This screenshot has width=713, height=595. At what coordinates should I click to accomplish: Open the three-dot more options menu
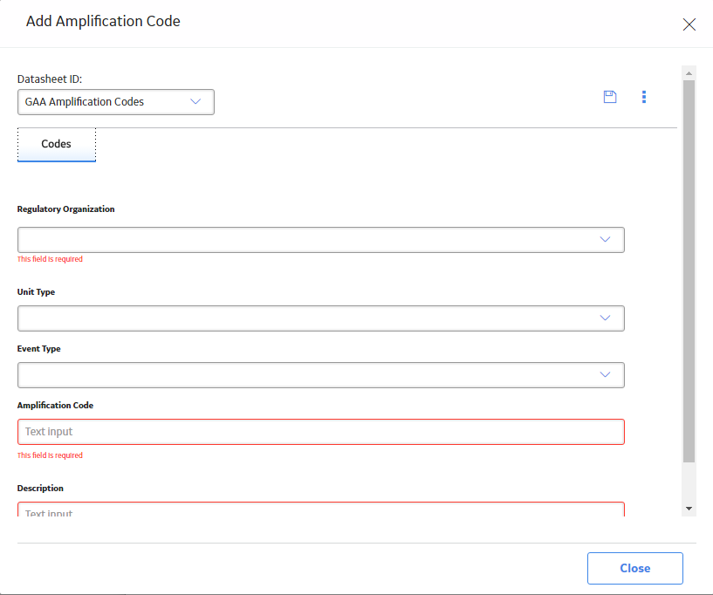pyautogui.click(x=644, y=97)
